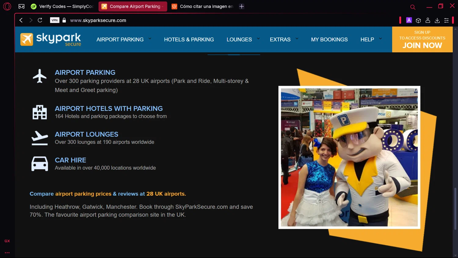Go to MY BOOKINGS in the nav bar

click(x=329, y=39)
